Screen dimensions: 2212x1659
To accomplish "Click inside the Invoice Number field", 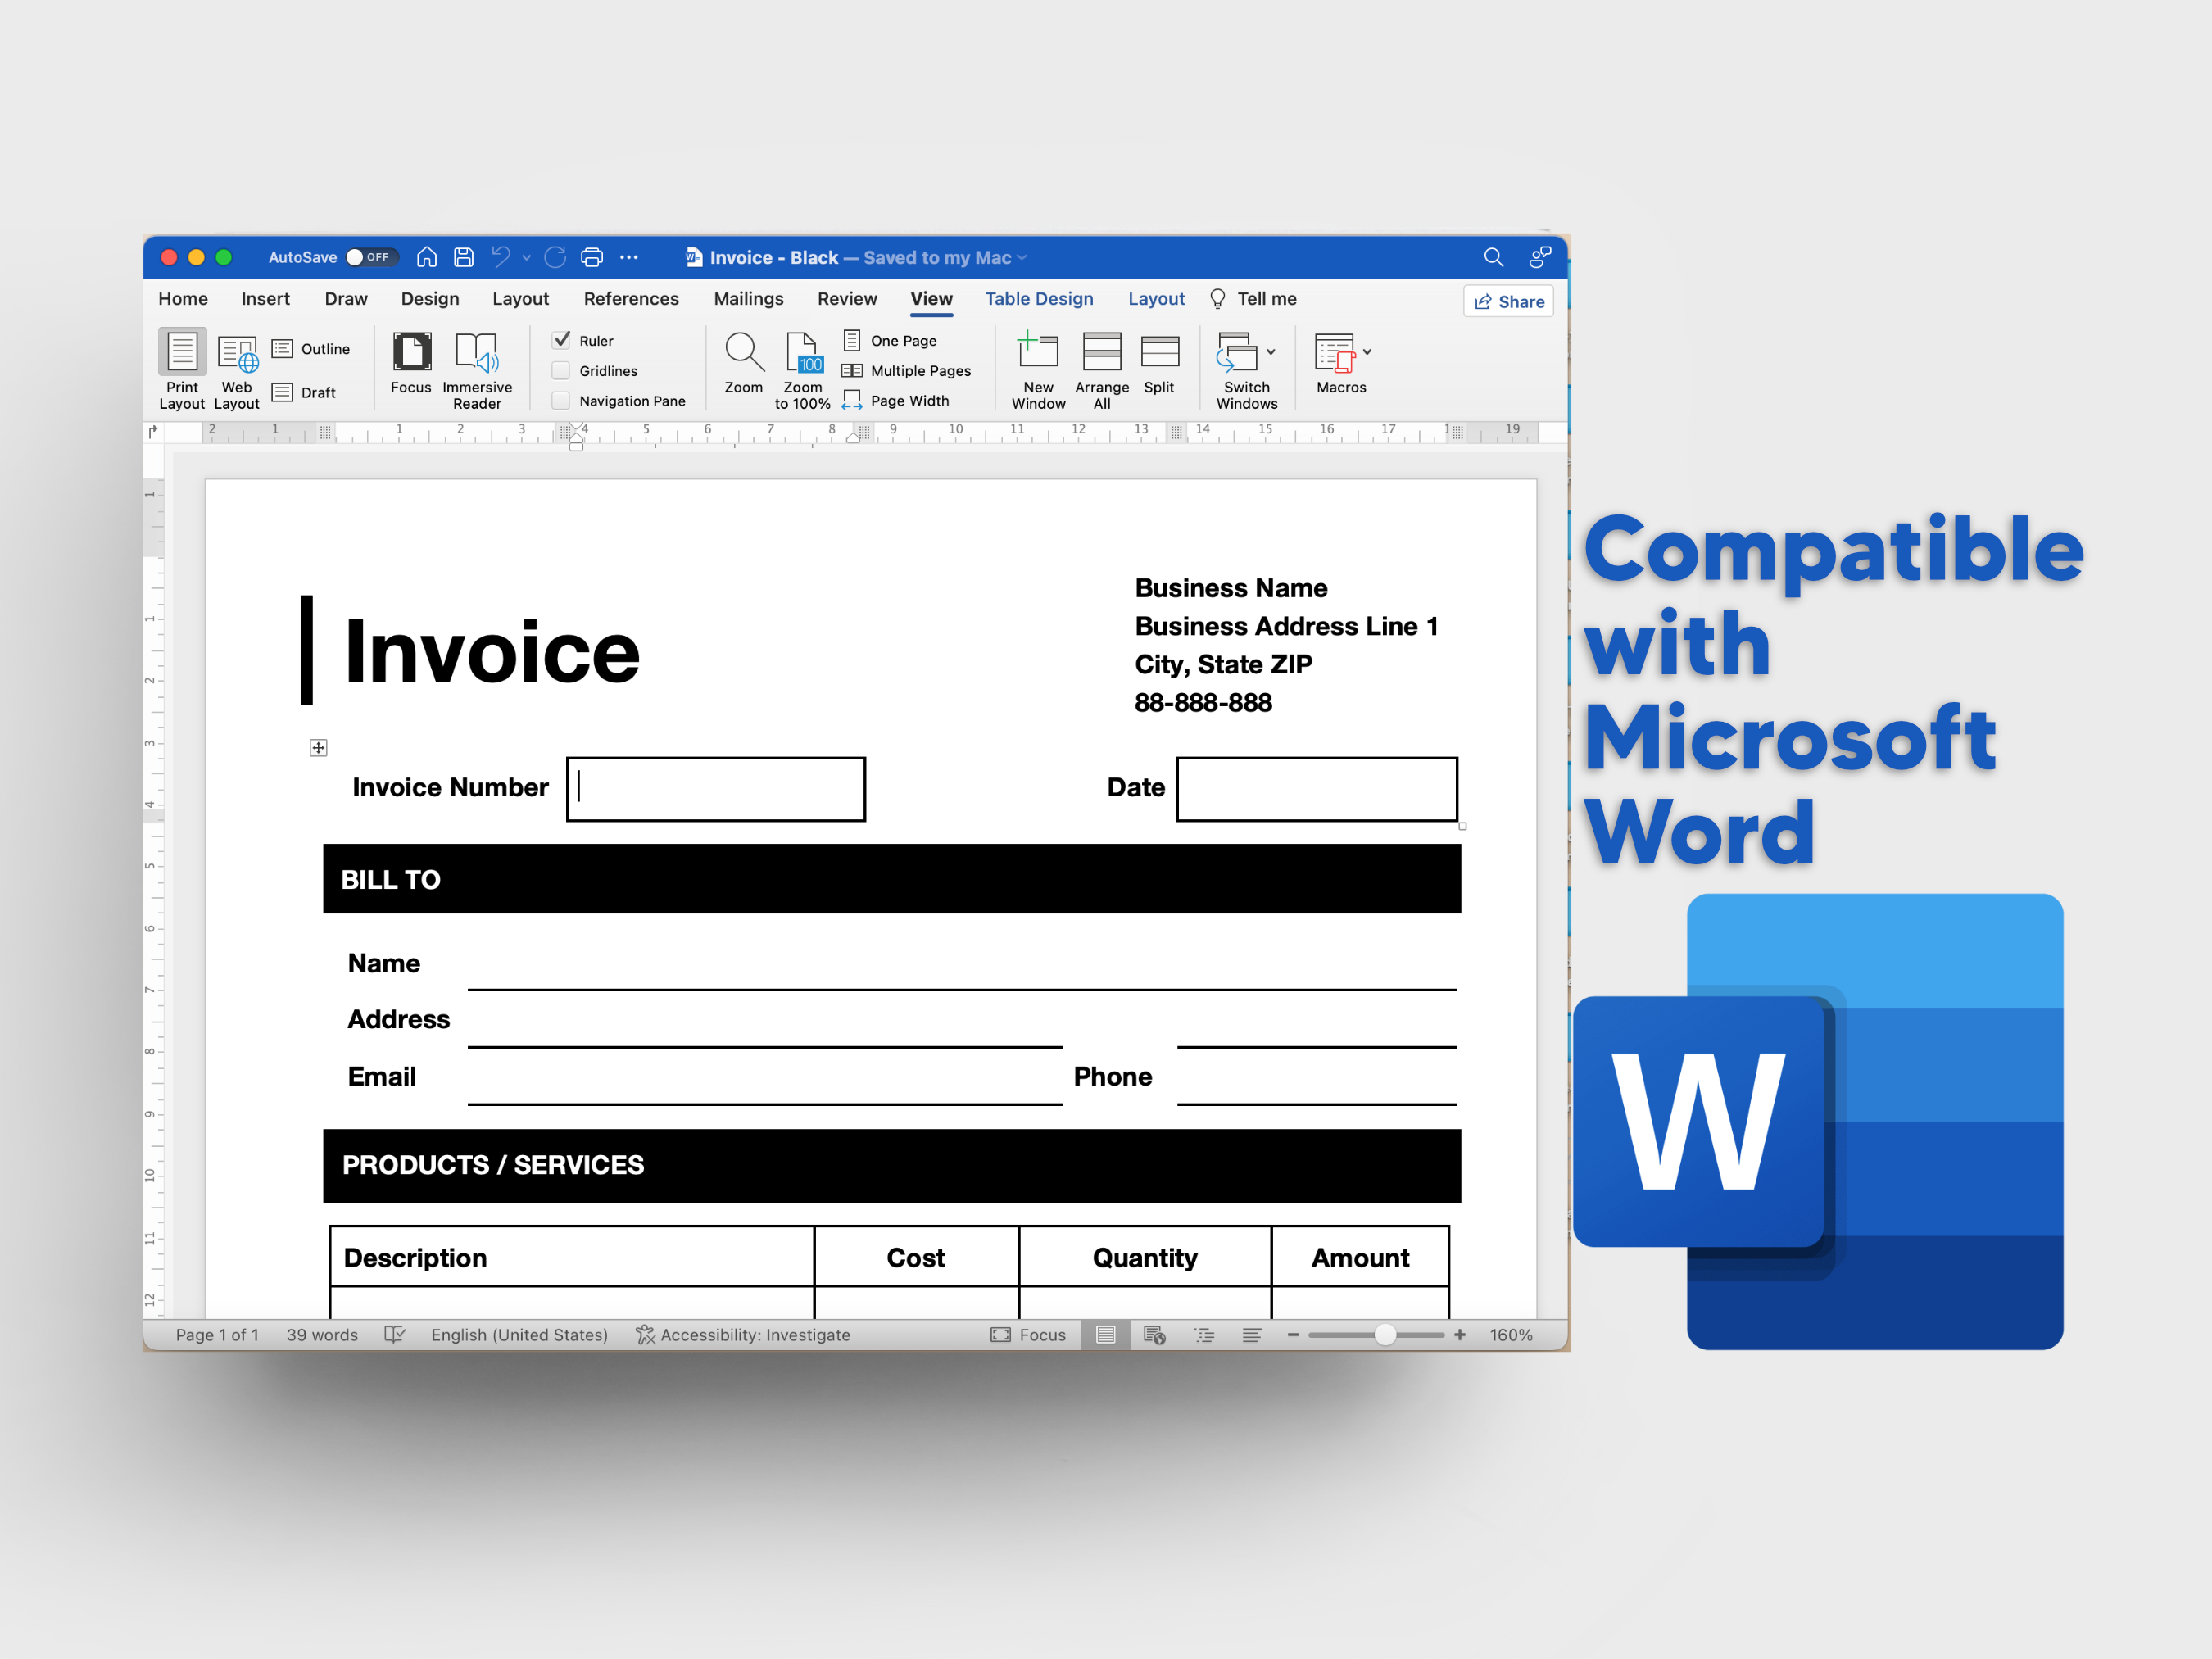I will click(x=716, y=788).
